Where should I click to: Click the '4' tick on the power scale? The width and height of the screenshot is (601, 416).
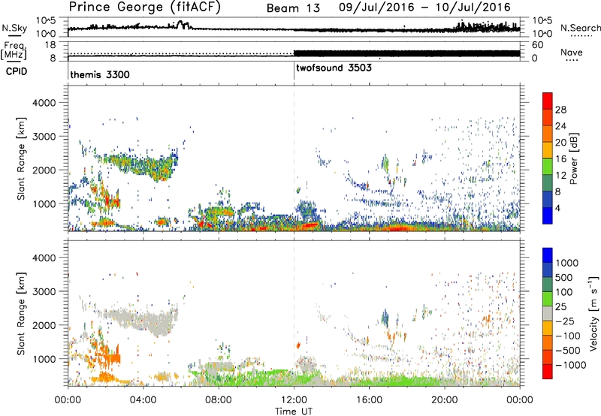tap(557, 209)
